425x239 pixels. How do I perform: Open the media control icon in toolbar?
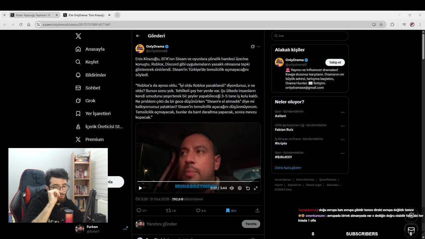pyautogui.click(x=404, y=25)
